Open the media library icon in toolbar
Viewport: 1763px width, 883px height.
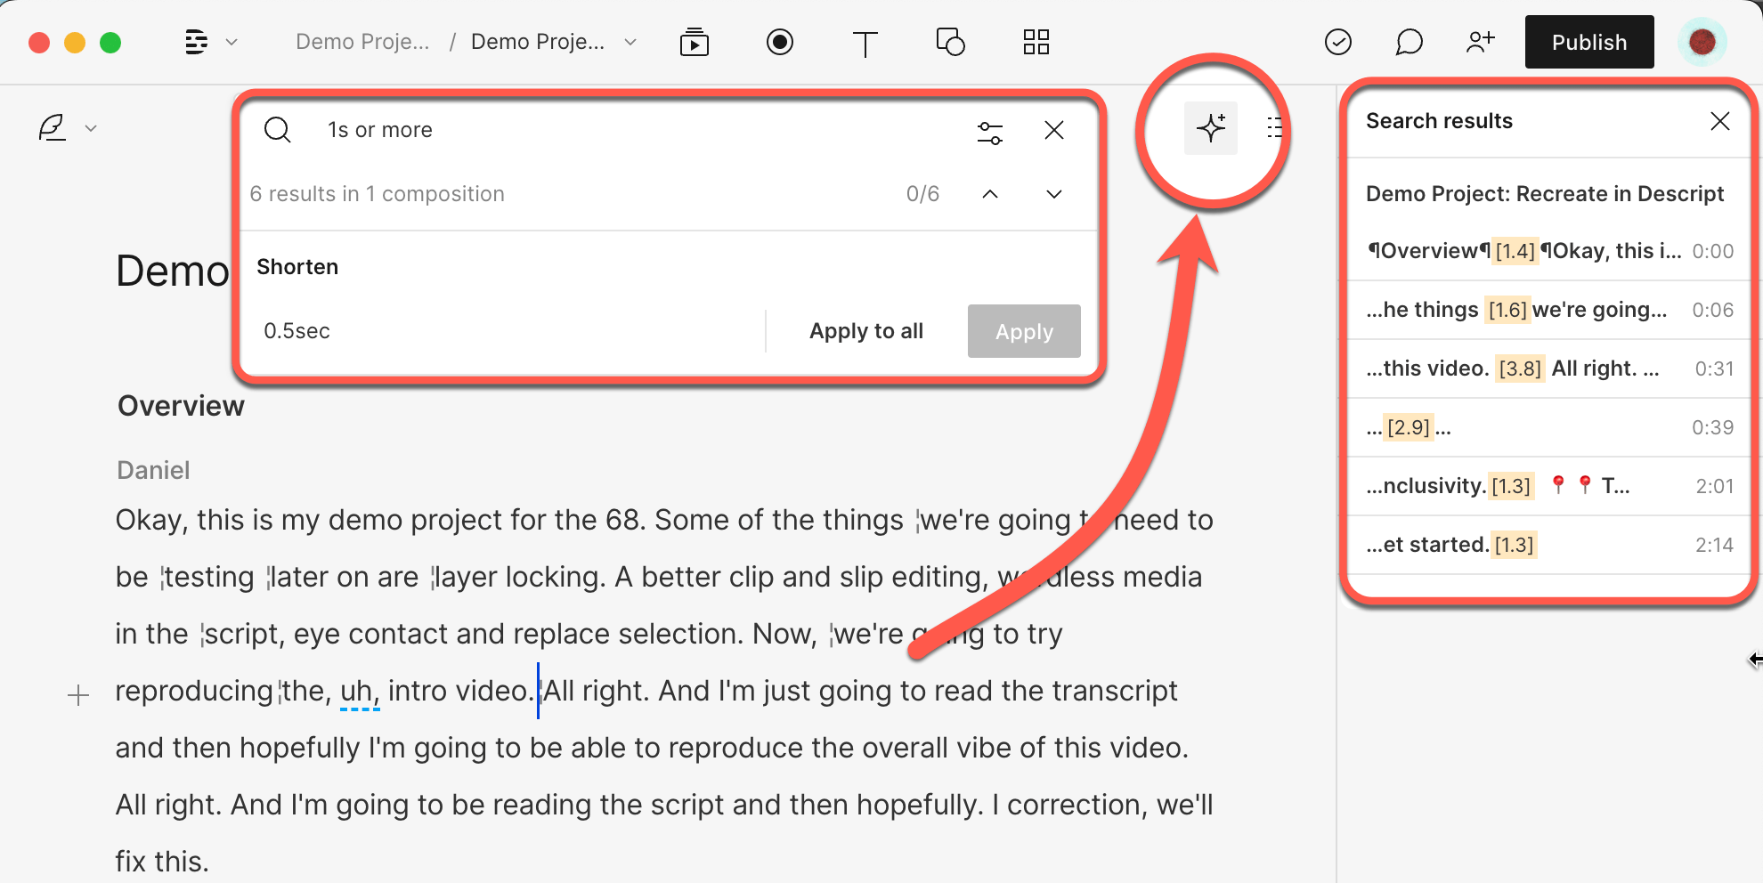click(x=694, y=42)
